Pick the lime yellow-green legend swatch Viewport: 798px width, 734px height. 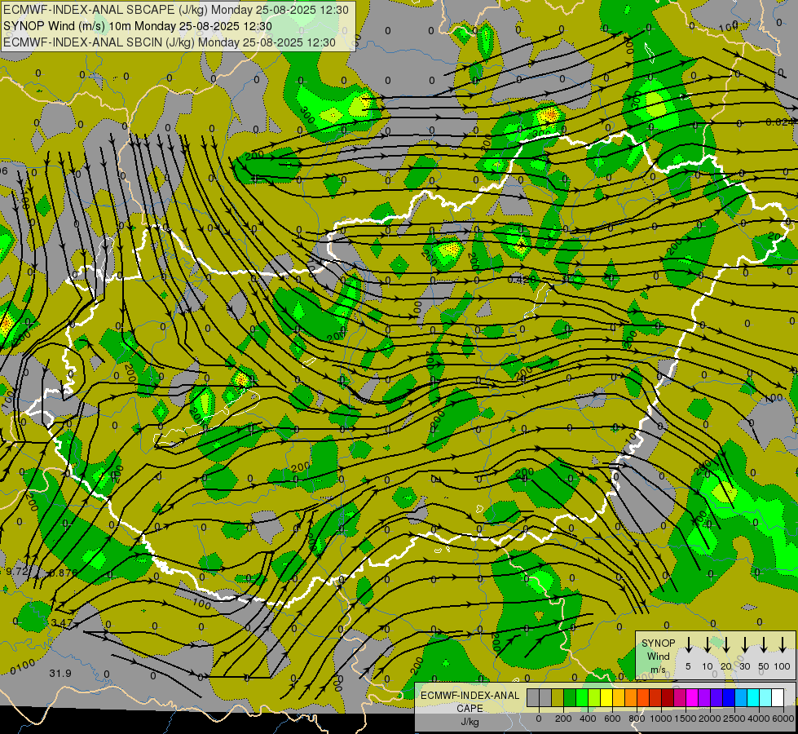(594, 697)
